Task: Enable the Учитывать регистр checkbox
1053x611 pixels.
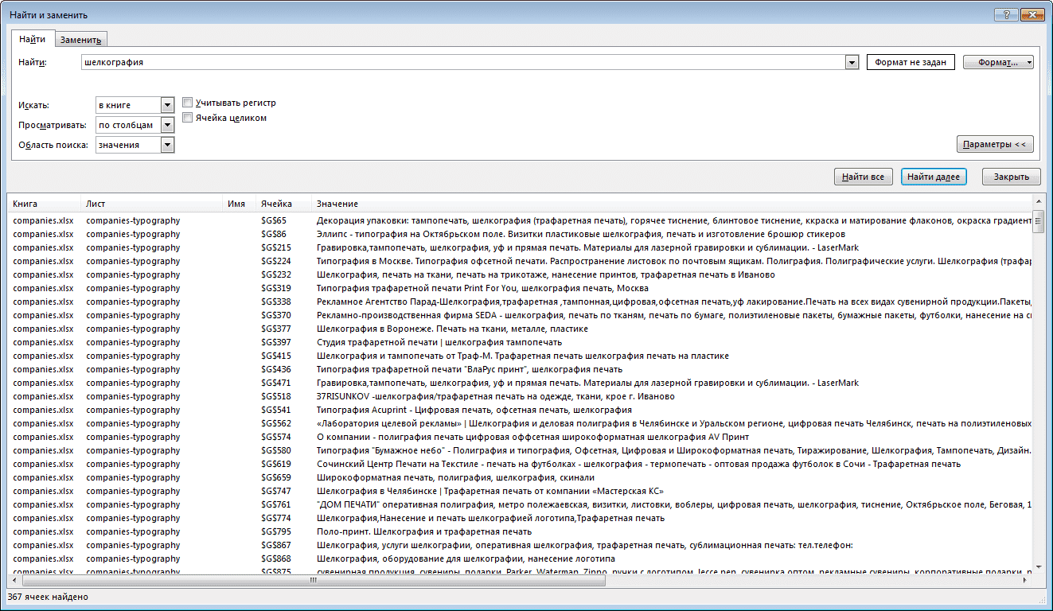Action: [188, 103]
